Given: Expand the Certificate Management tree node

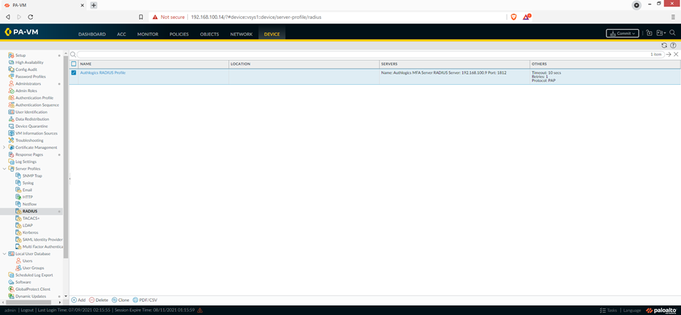Looking at the screenshot, I should pyautogui.click(x=4, y=147).
